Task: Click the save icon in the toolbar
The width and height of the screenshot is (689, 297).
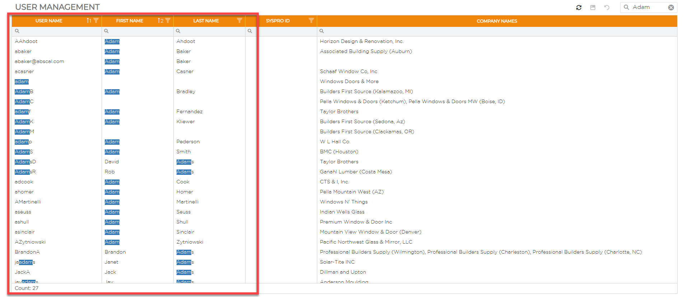Action: [593, 8]
